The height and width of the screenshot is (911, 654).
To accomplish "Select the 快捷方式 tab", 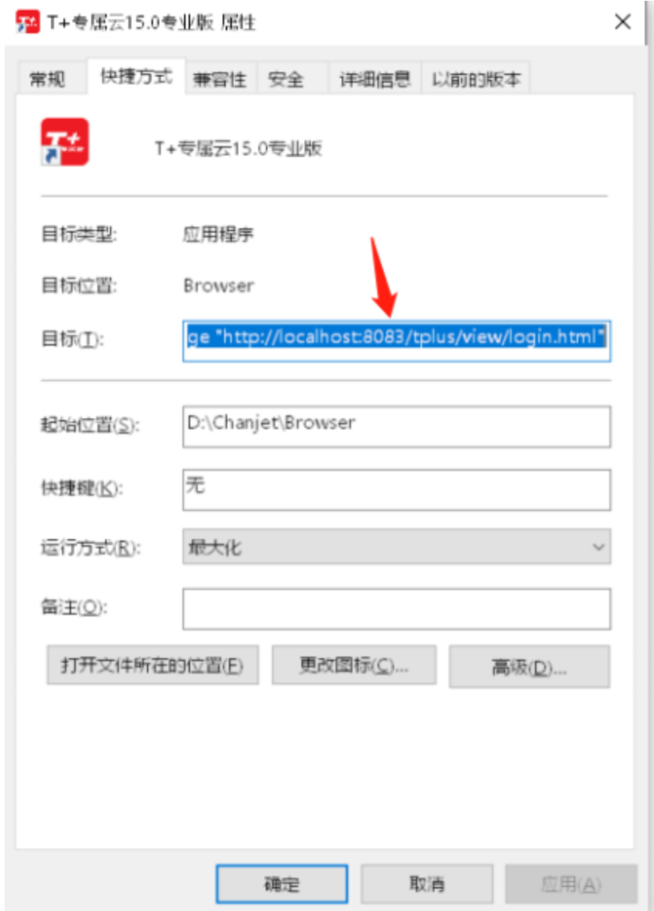I will pos(137,76).
